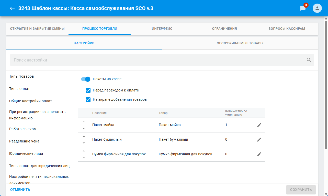Image resolution: width=328 pixels, height=196 pixels.
Task: Uncheck На экране добавления товаров
Action: [x=88, y=99]
